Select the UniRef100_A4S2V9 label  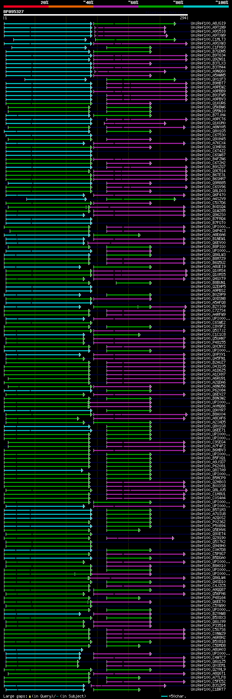tap(208, 199)
